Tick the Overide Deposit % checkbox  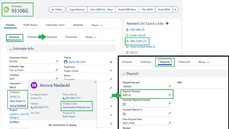point(124,114)
